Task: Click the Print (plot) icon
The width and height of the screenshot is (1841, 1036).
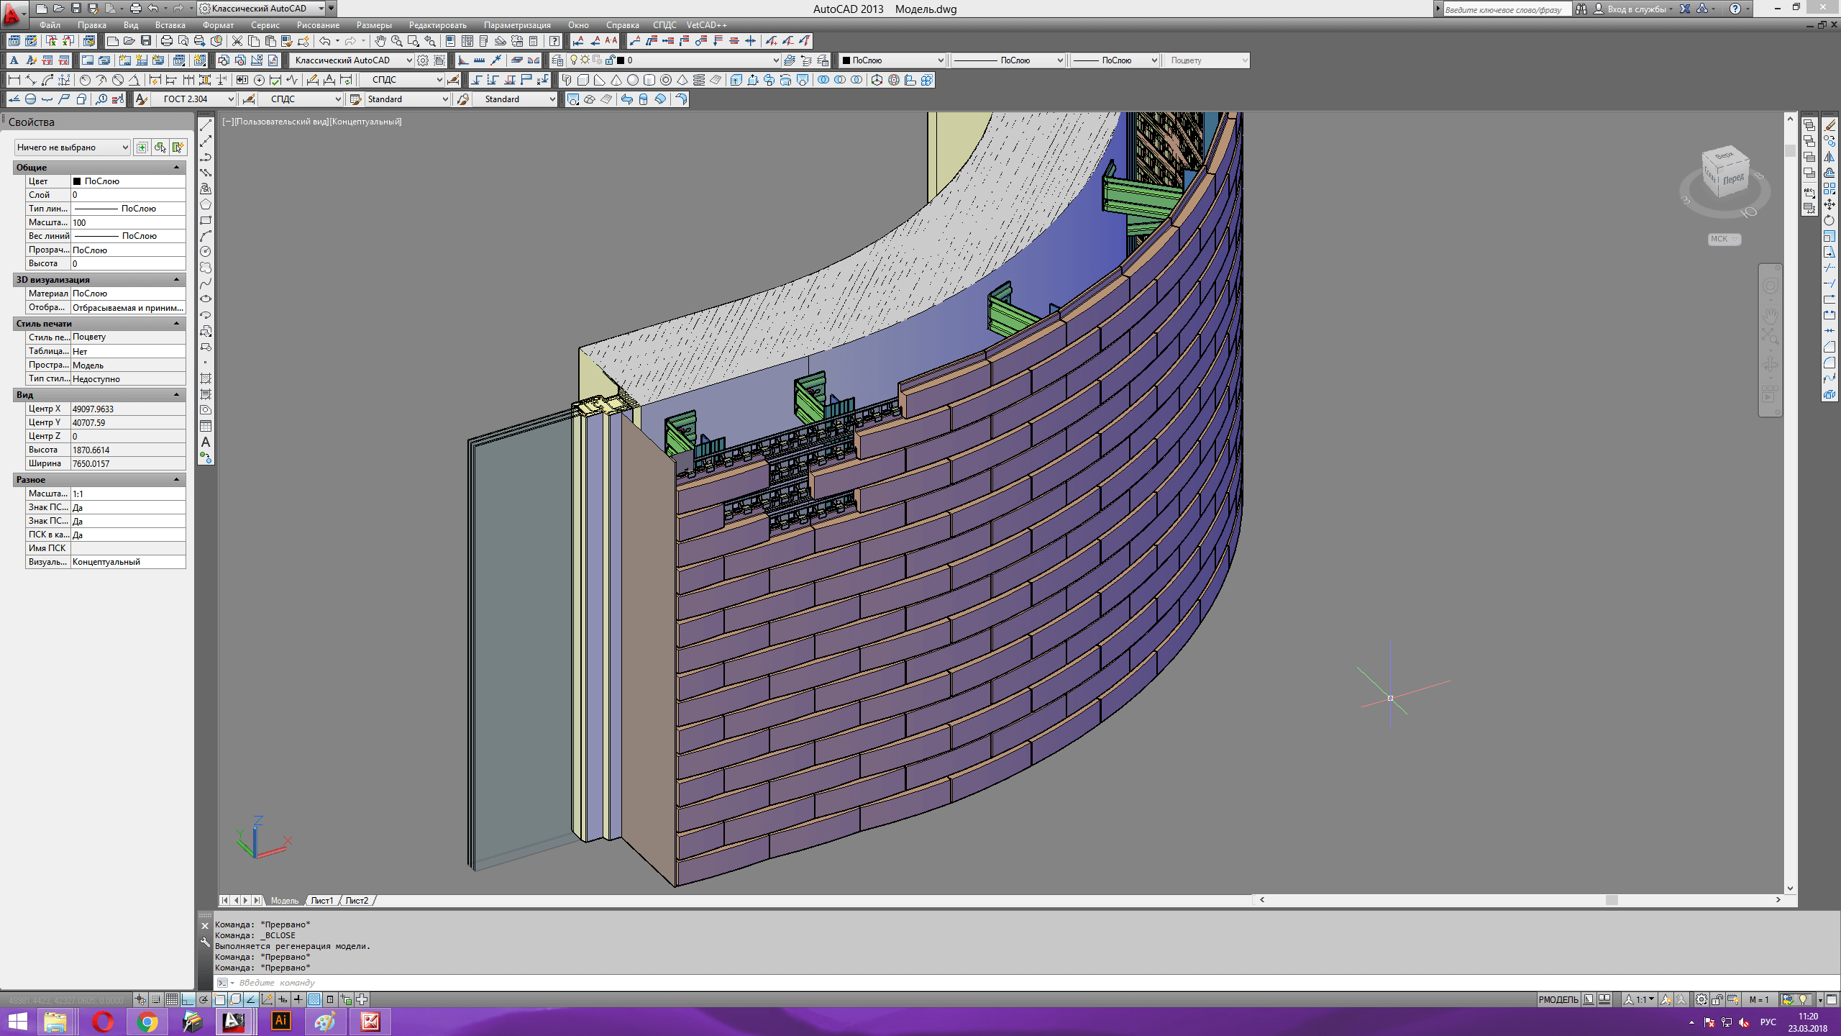Action: pos(167,41)
